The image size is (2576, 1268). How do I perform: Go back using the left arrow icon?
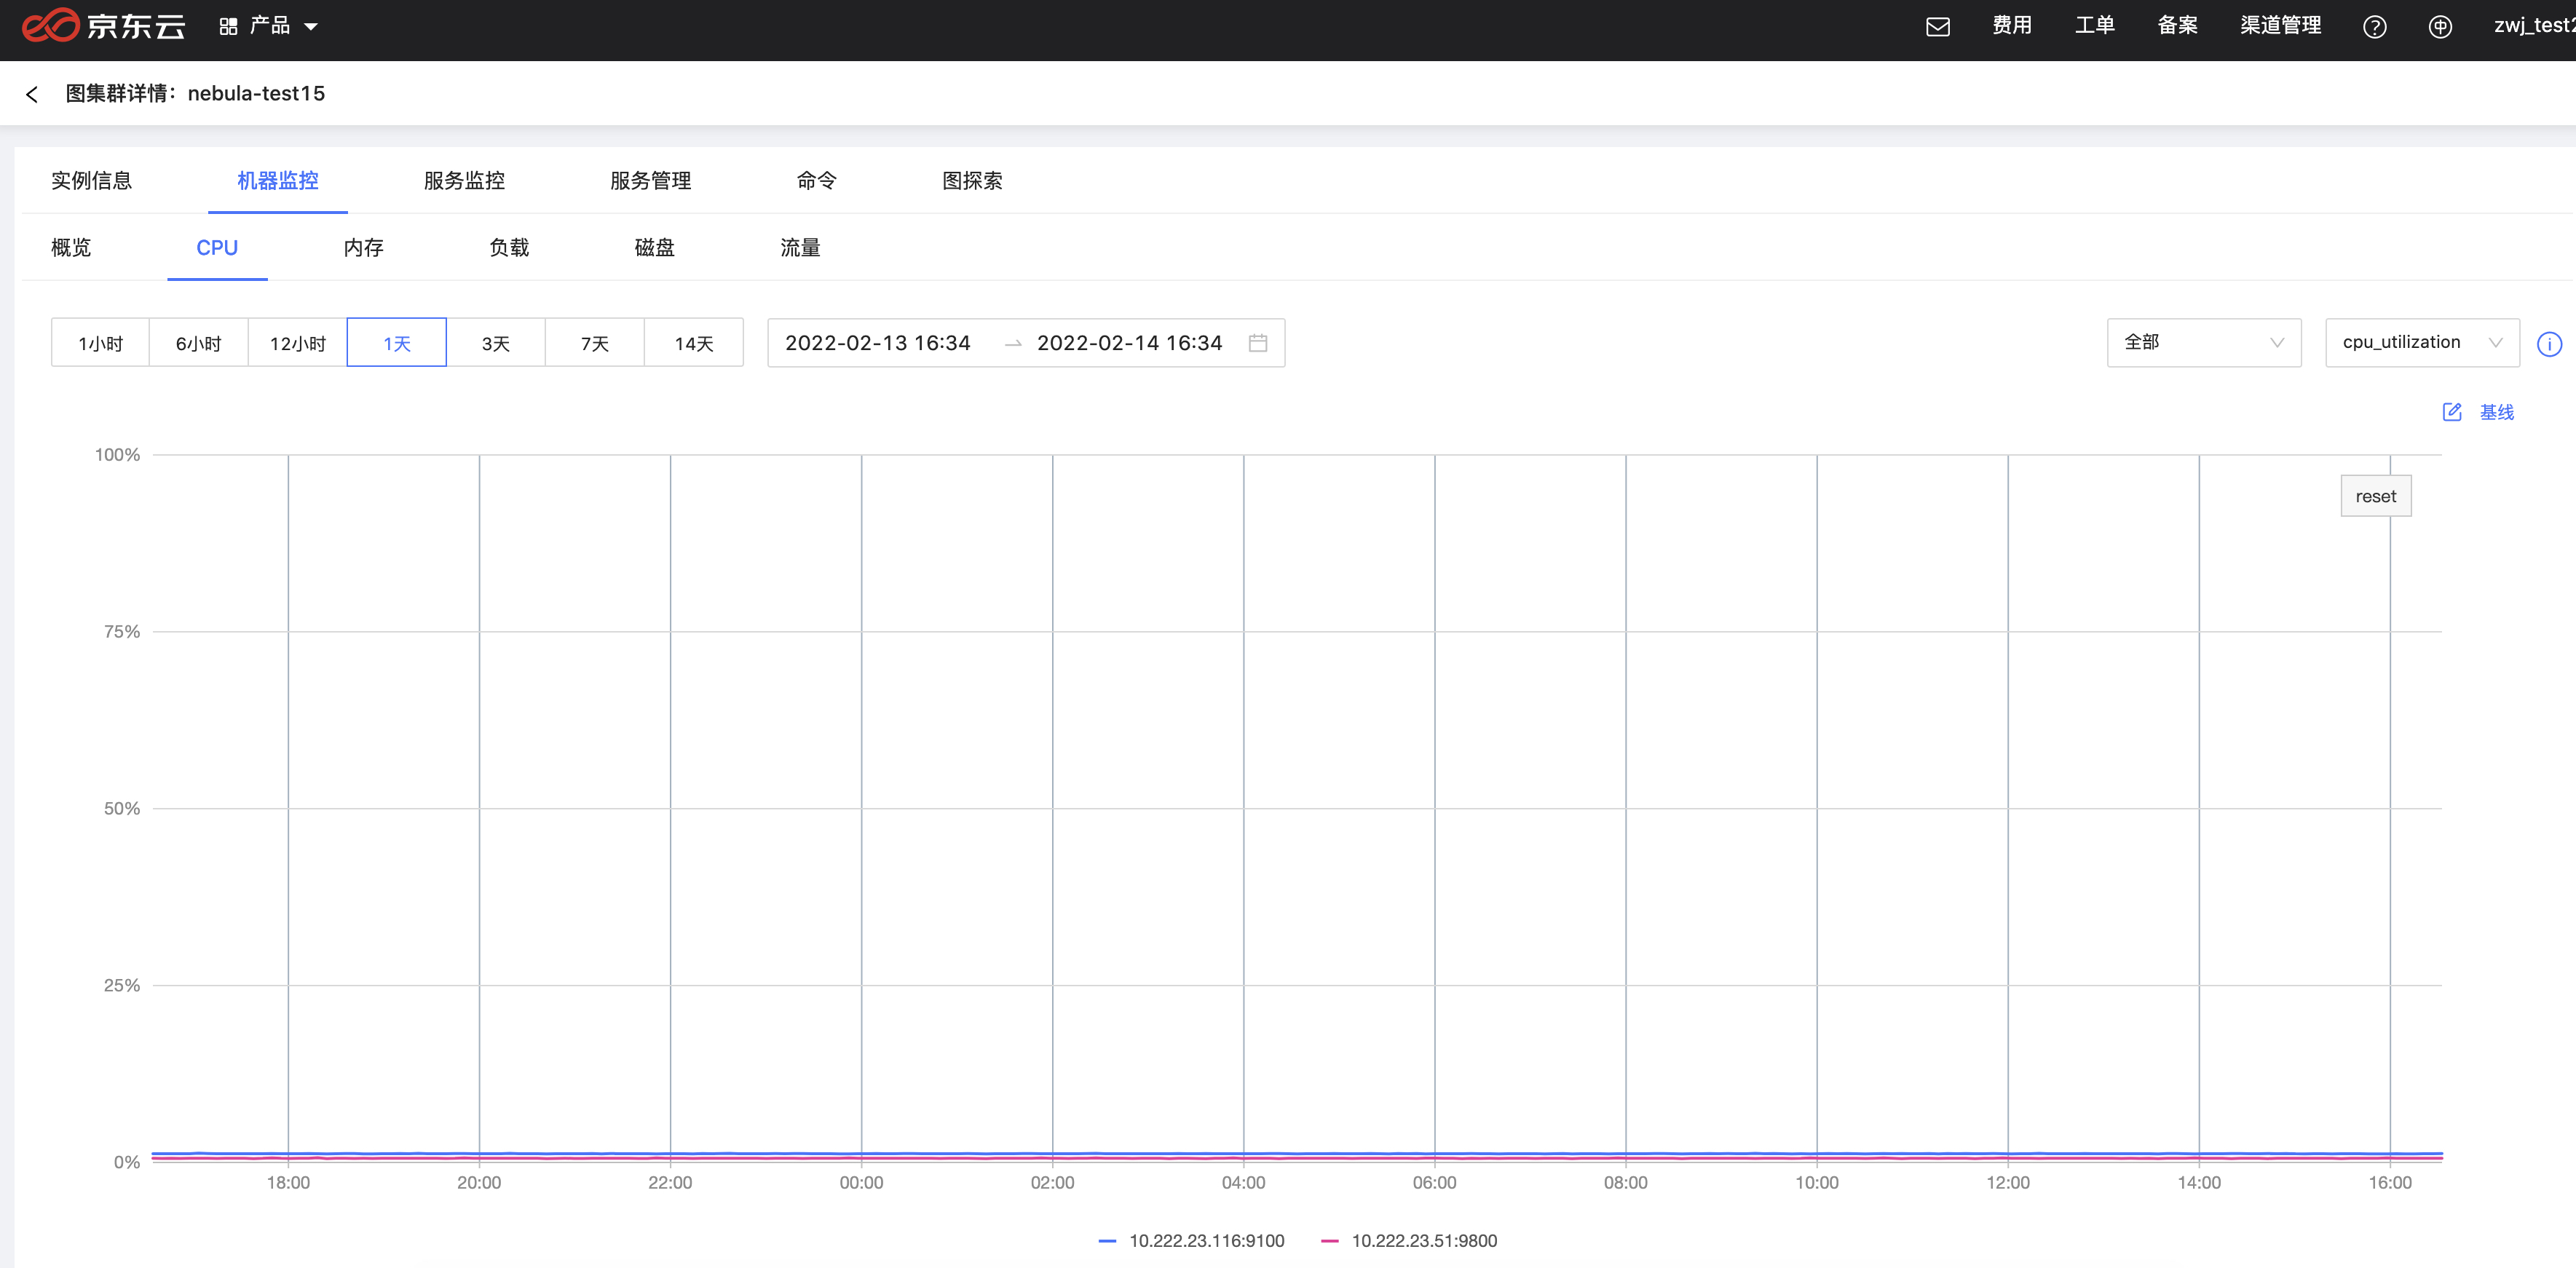(32, 94)
